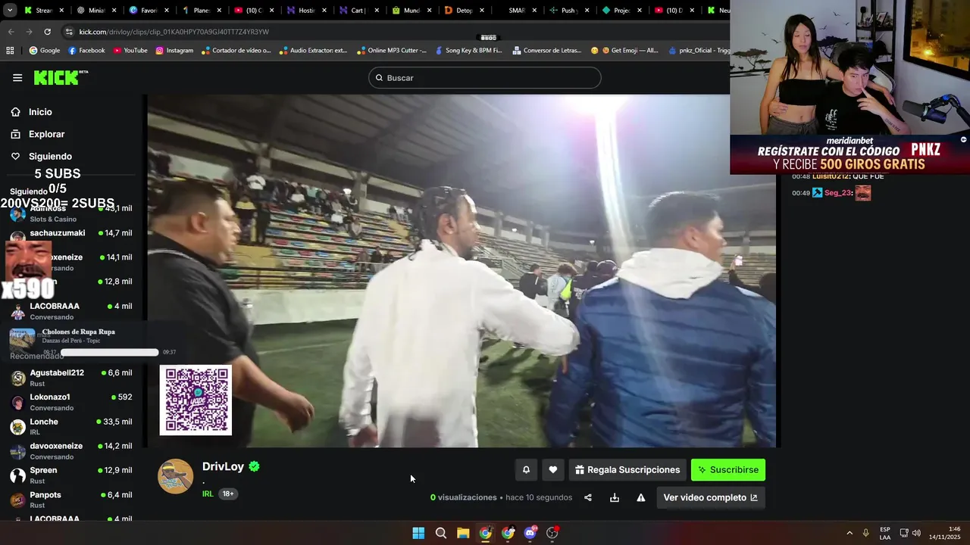Open the browser tab search dropdown
Viewport: 970px width, 545px height.
9,11
